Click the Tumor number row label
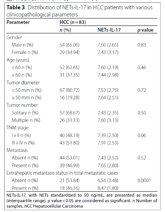165x212 pixels. coord(22,105)
